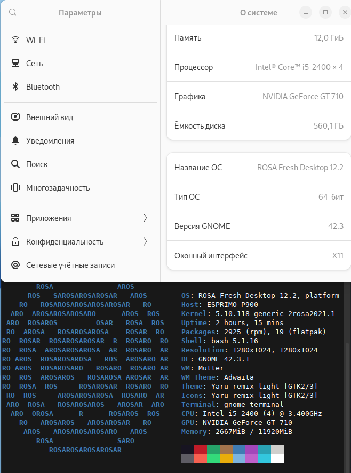The width and height of the screenshot is (351, 473).
Task: Select the Поиск item in sidebar
Action: coord(37,164)
